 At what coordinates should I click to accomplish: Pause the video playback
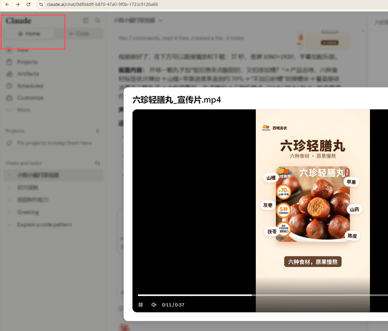141,305
